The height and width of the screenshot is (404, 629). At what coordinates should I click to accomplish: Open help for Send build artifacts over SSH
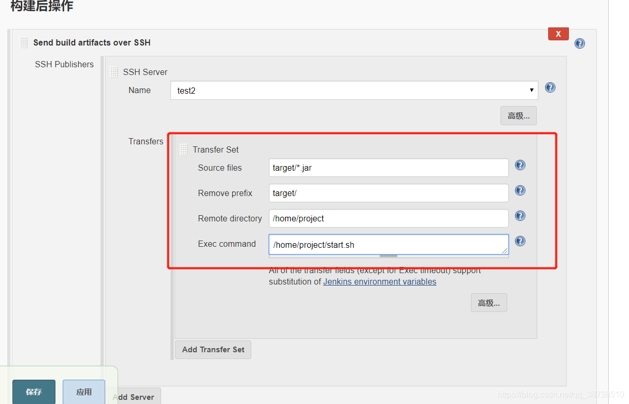pos(580,43)
